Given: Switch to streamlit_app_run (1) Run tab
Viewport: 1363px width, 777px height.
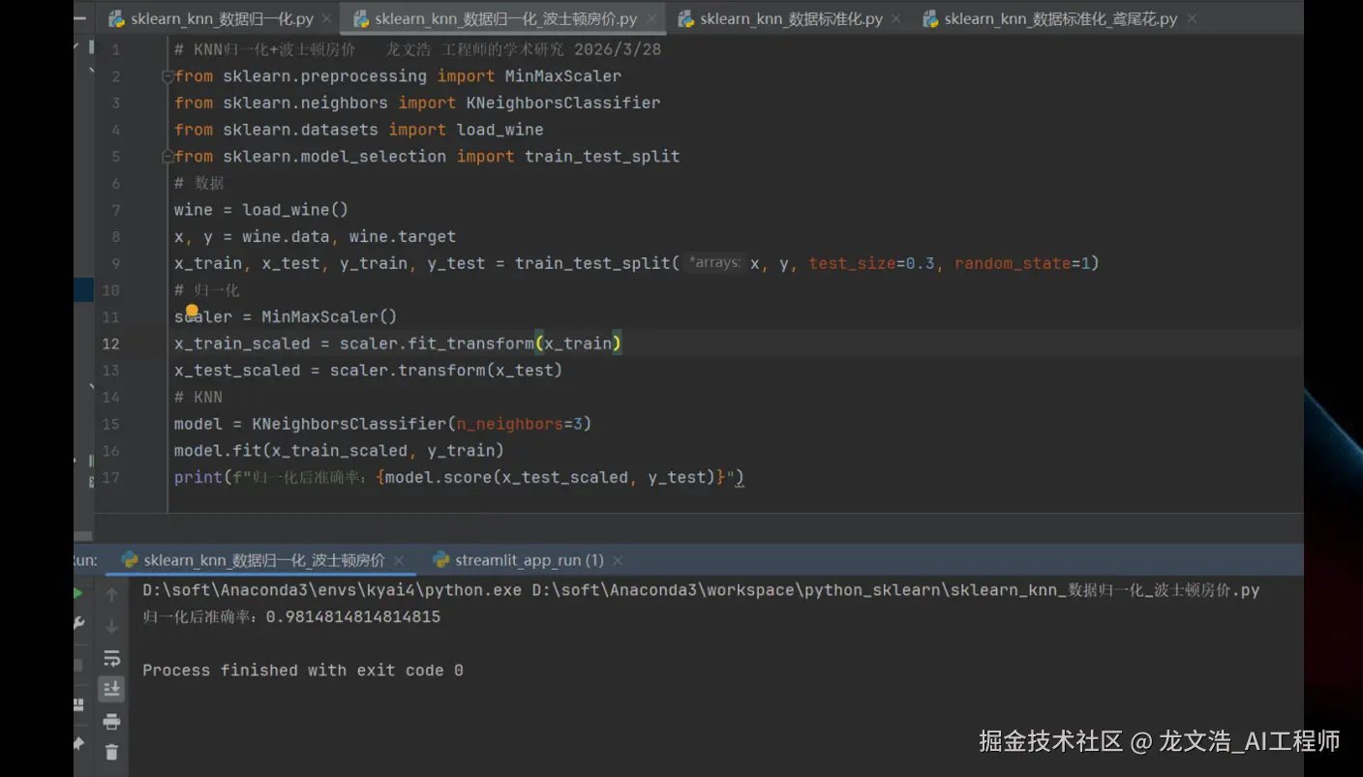Looking at the screenshot, I should pyautogui.click(x=529, y=560).
